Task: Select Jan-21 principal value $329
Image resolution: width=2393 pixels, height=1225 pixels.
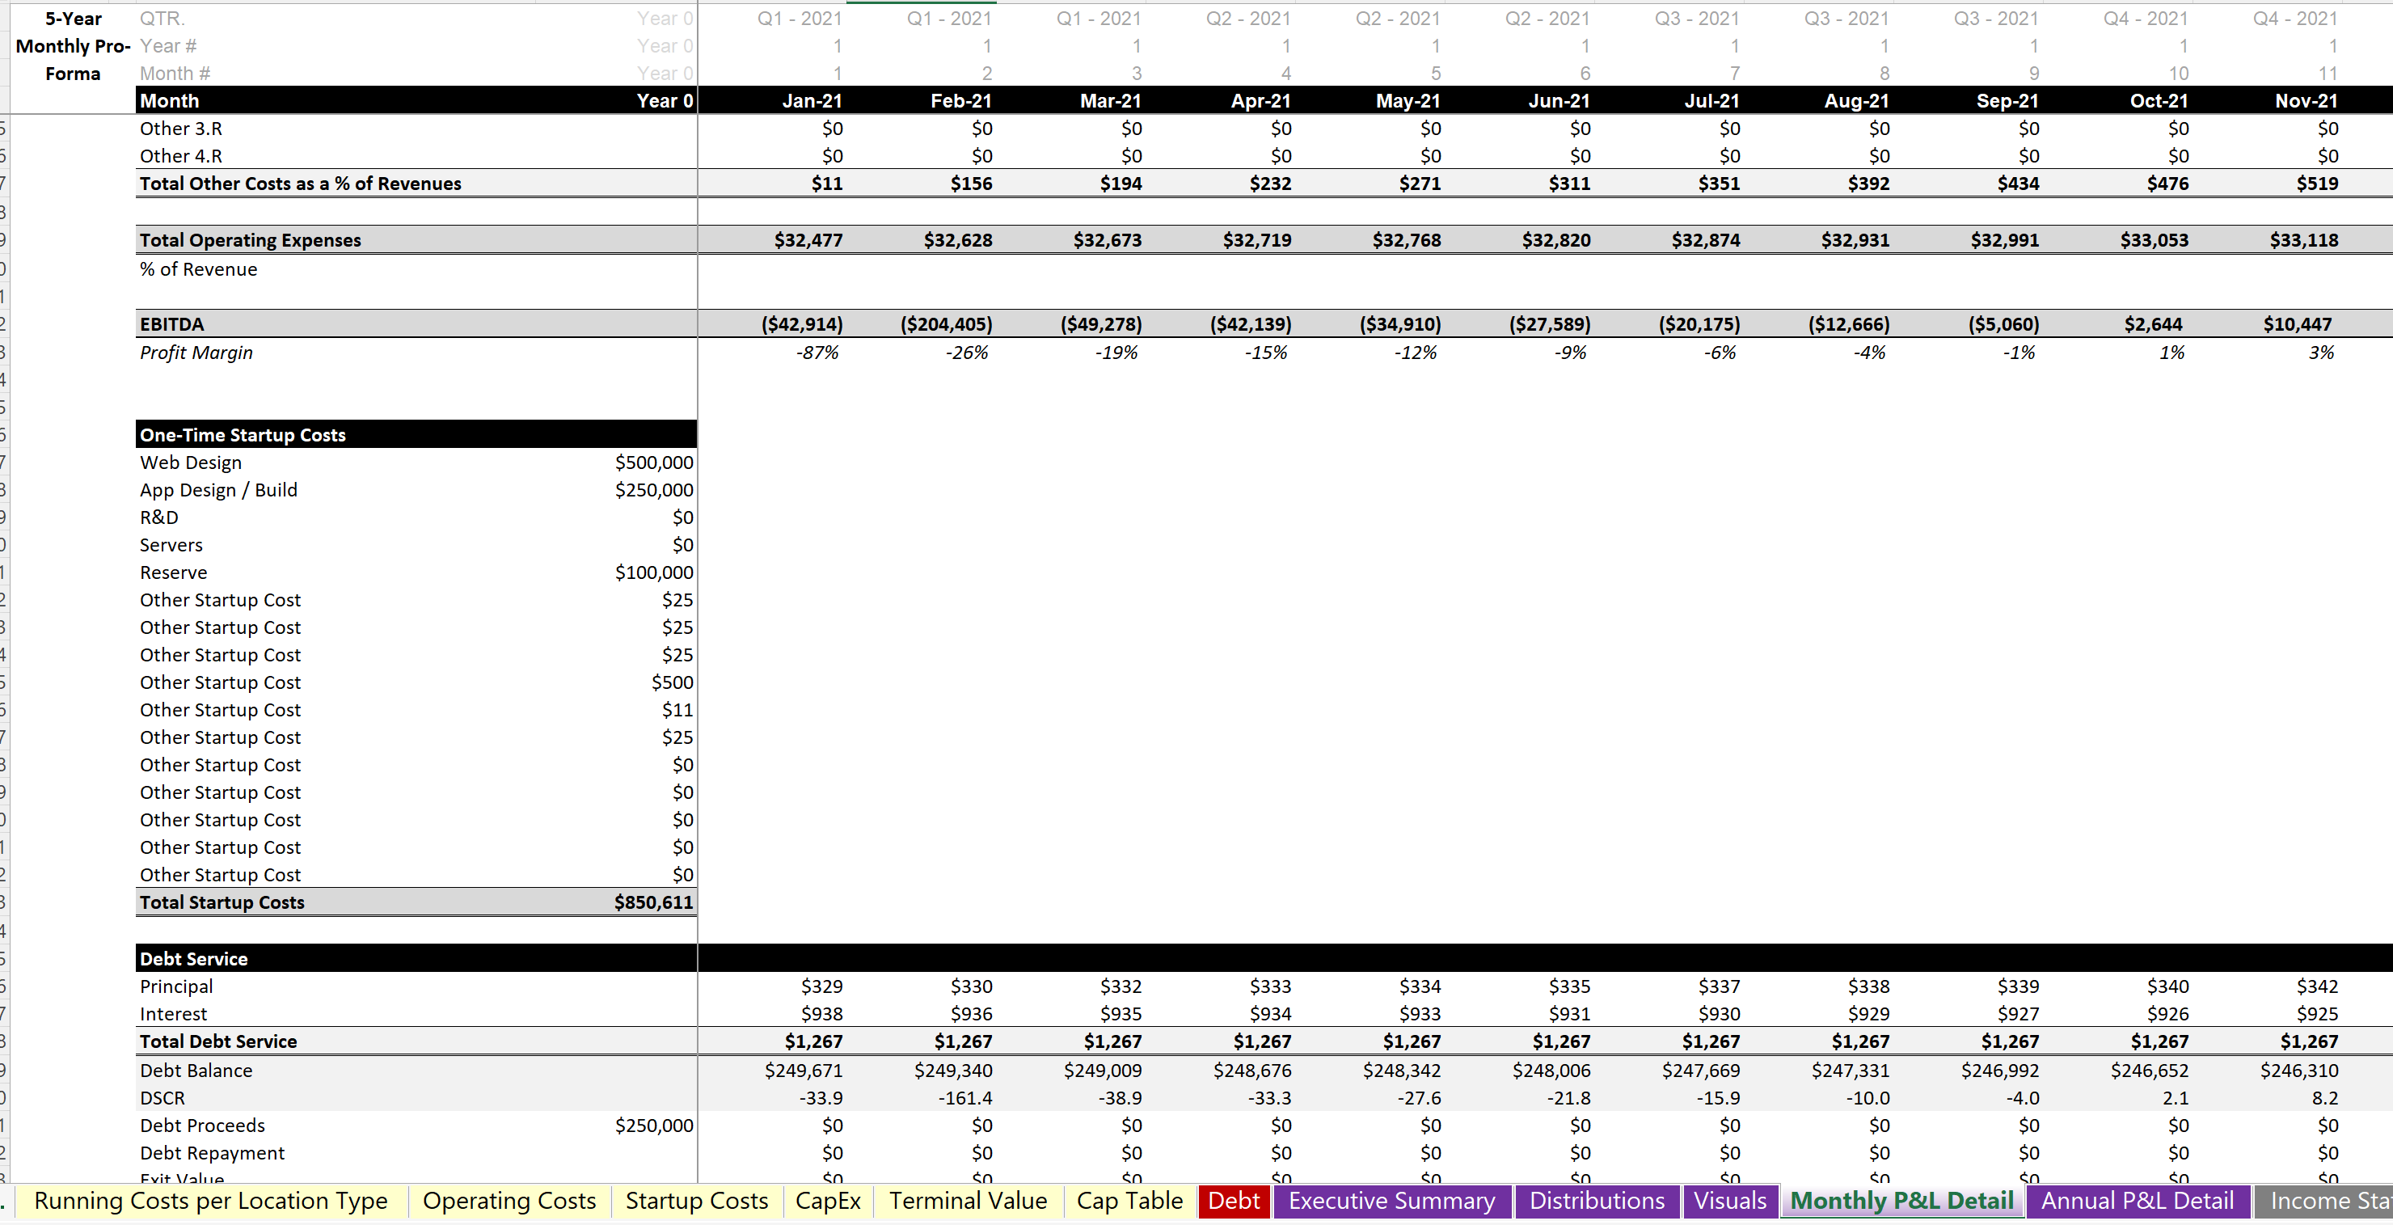Action: (x=821, y=986)
